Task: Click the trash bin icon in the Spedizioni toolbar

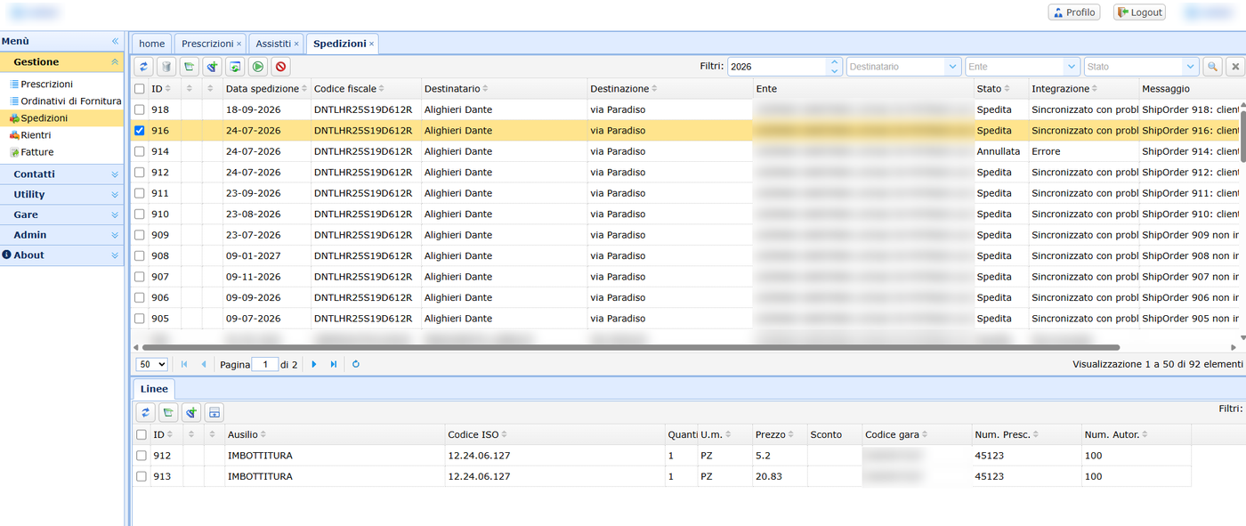Action: (166, 67)
